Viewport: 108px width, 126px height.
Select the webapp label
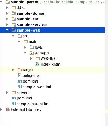[42, 53]
